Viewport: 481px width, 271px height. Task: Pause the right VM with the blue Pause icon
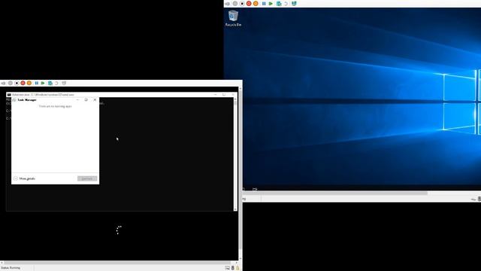[x=264, y=4]
